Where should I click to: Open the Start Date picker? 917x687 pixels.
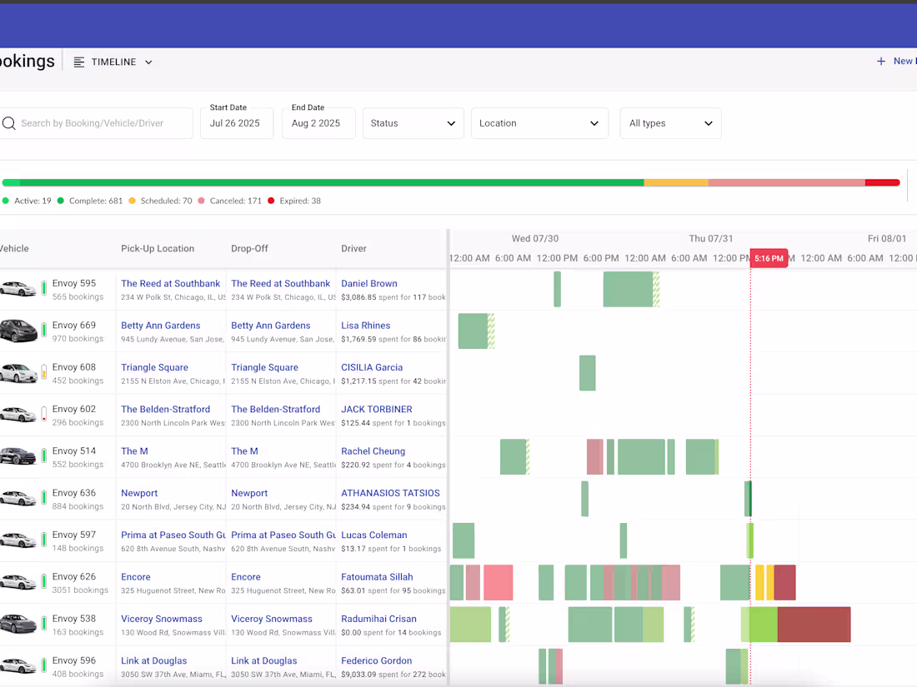pos(236,122)
